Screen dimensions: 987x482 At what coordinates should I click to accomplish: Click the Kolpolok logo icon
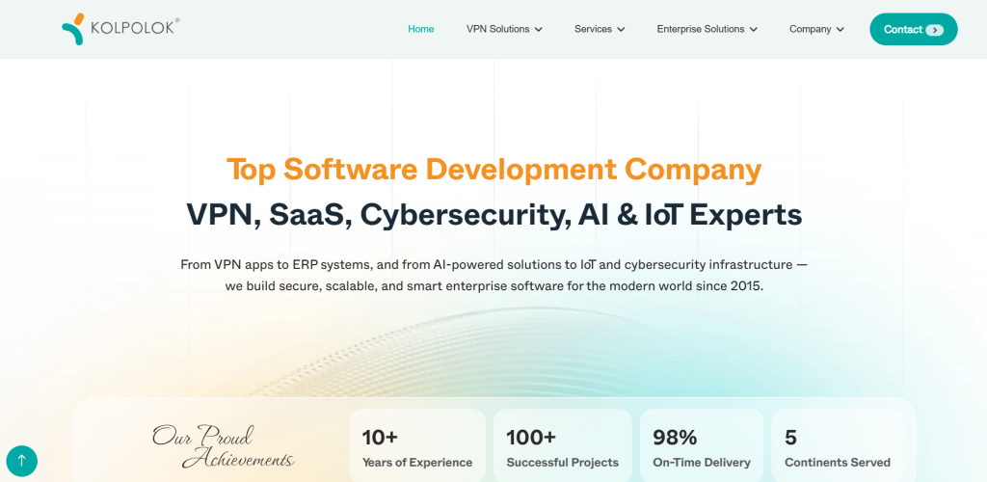click(x=73, y=29)
